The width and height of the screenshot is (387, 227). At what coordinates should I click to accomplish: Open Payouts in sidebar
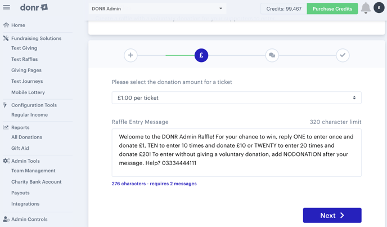pyautogui.click(x=20, y=193)
